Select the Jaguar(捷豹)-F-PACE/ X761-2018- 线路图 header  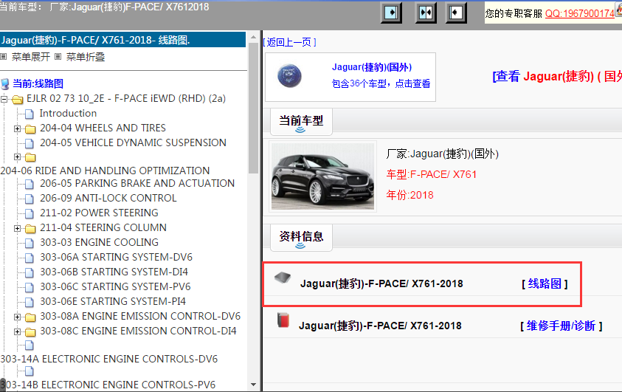pos(123,40)
